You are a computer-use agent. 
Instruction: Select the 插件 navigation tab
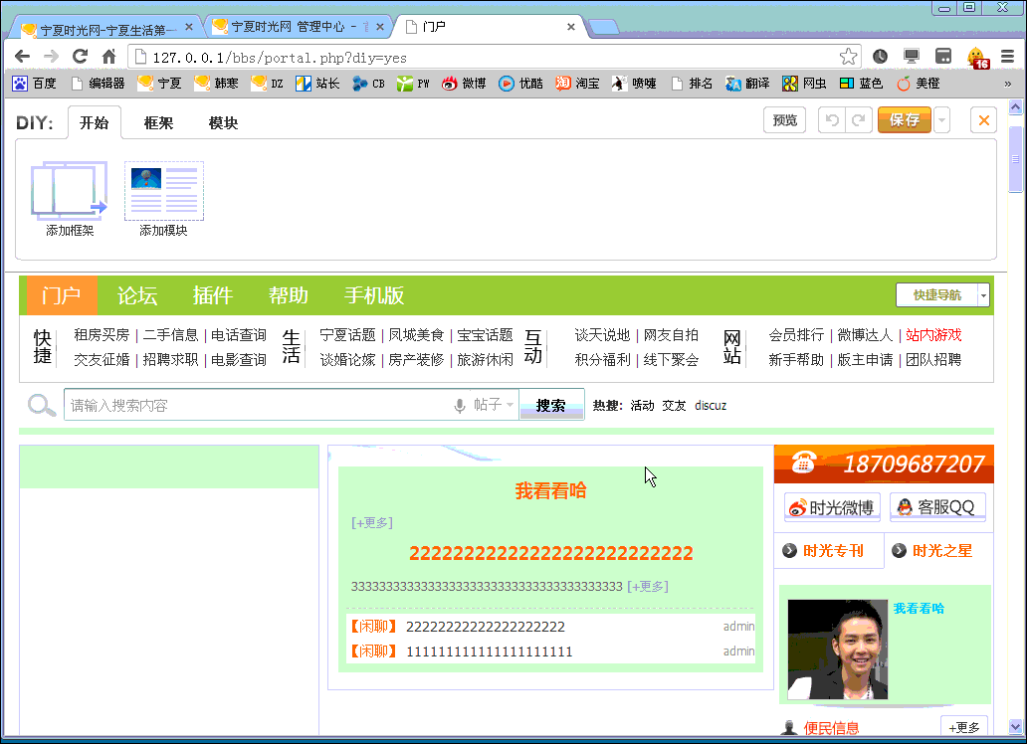click(x=212, y=295)
